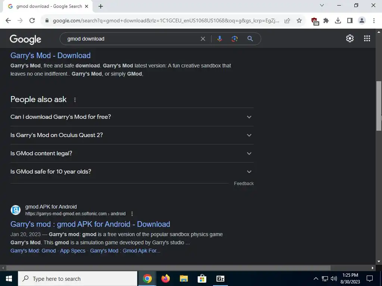Search by image with Google Lens
The width and height of the screenshot is (382, 286).
tap(234, 39)
